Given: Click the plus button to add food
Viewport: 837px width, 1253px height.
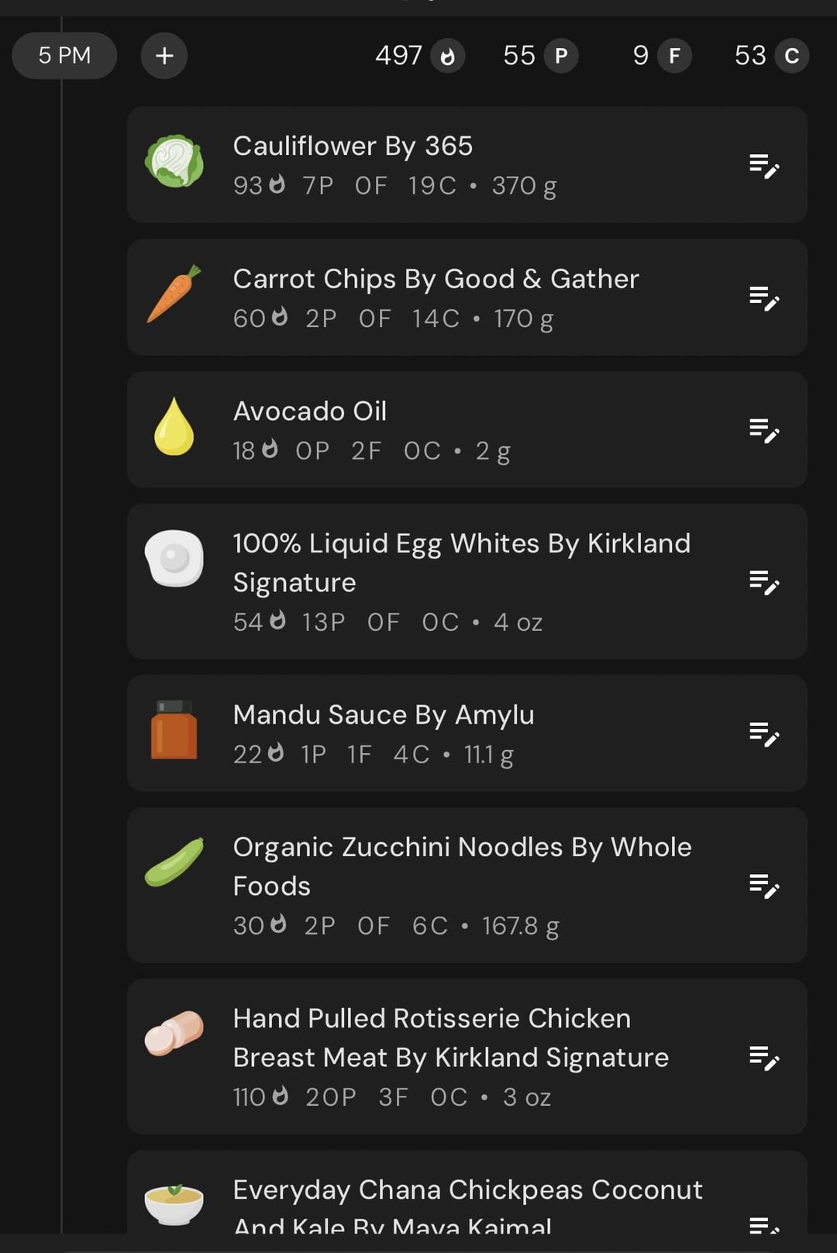Looking at the screenshot, I should (x=164, y=56).
